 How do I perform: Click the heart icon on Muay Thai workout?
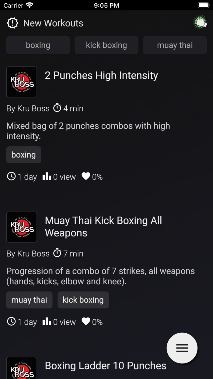(x=86, y=321)
